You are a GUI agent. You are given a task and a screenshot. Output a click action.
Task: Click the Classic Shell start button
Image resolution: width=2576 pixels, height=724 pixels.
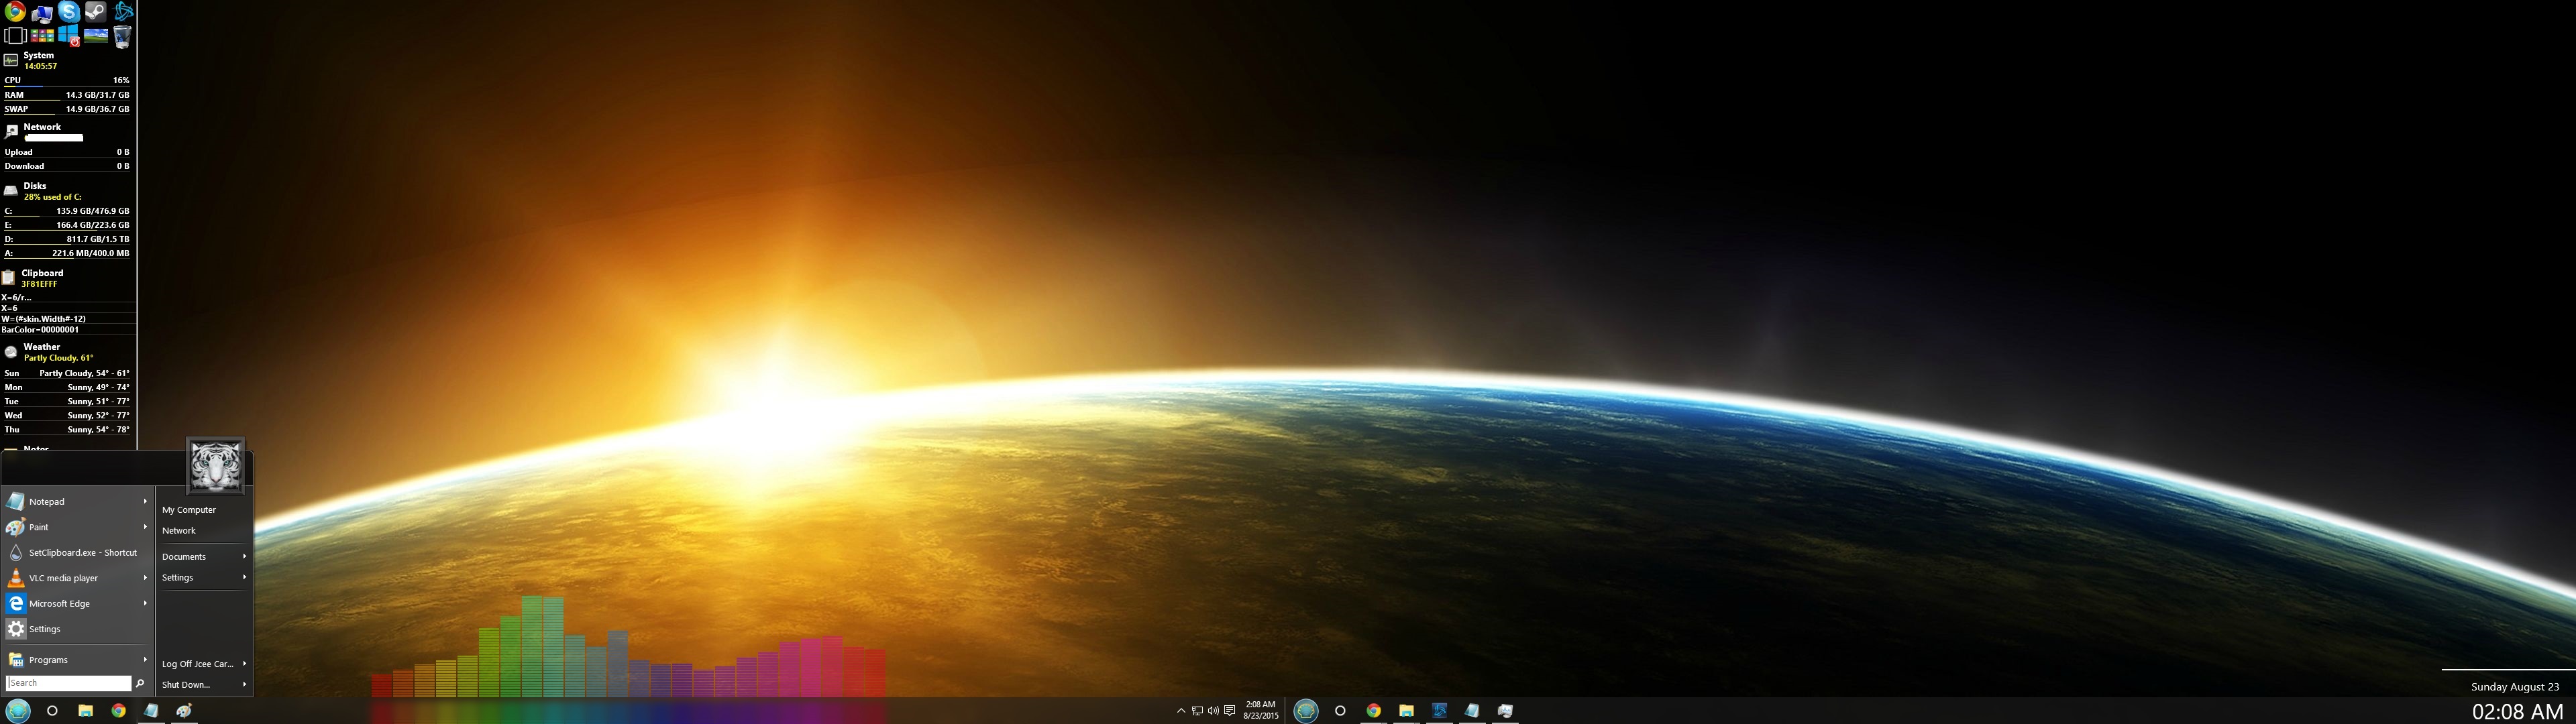(x=18, y=711)
